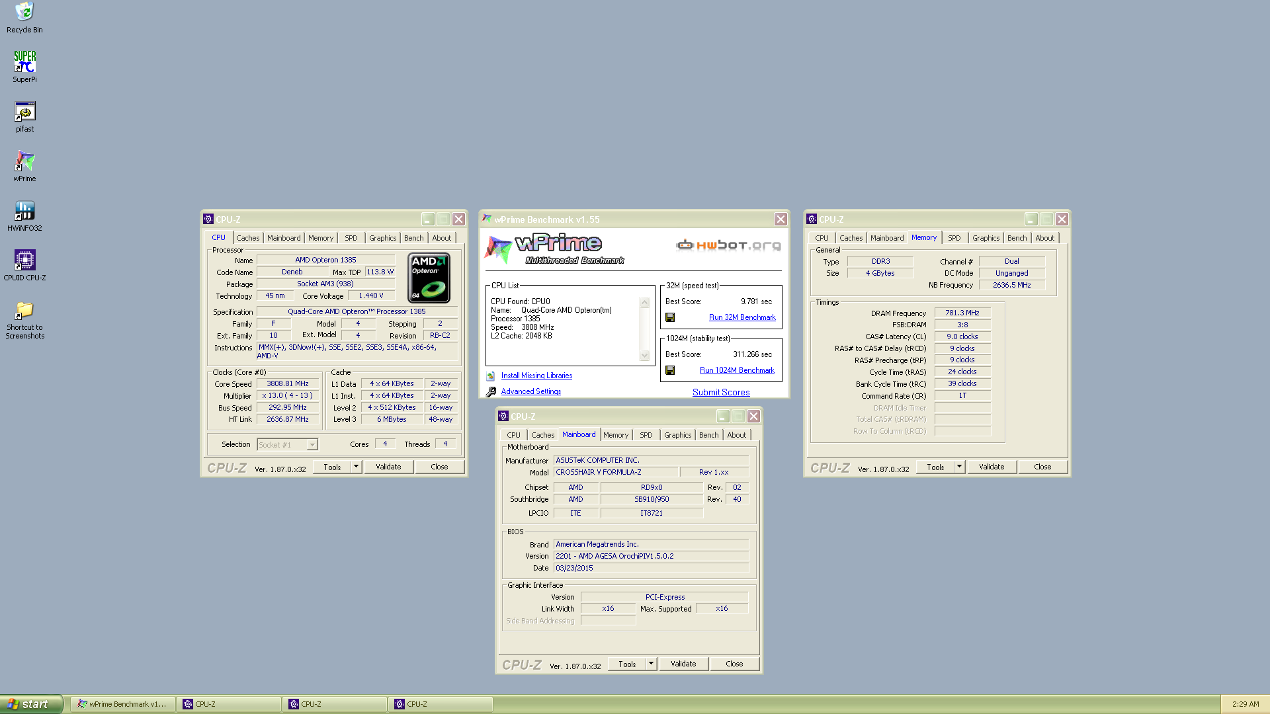1270x714 pixels.
Task: Click the BIOS date 03/23/2015
Action: 651,568
